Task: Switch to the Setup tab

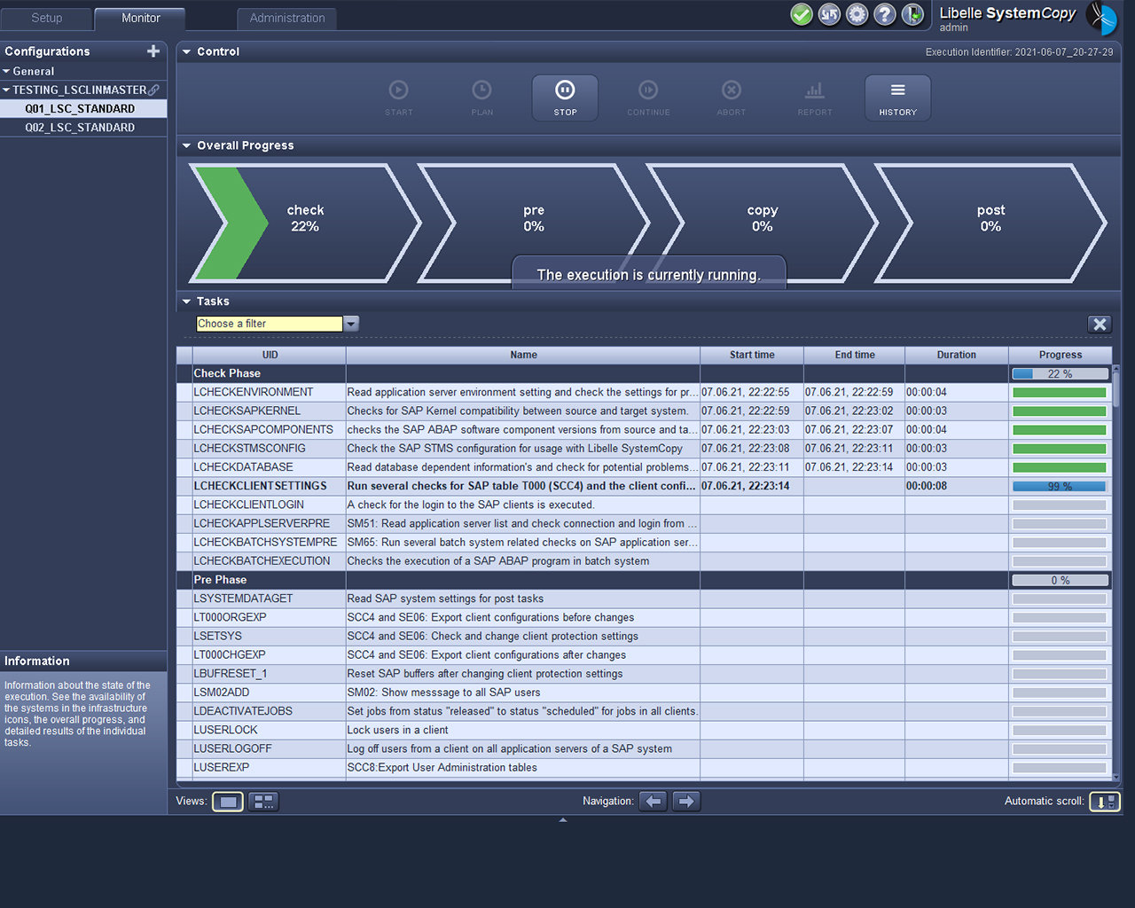Action: click(47, 18)
